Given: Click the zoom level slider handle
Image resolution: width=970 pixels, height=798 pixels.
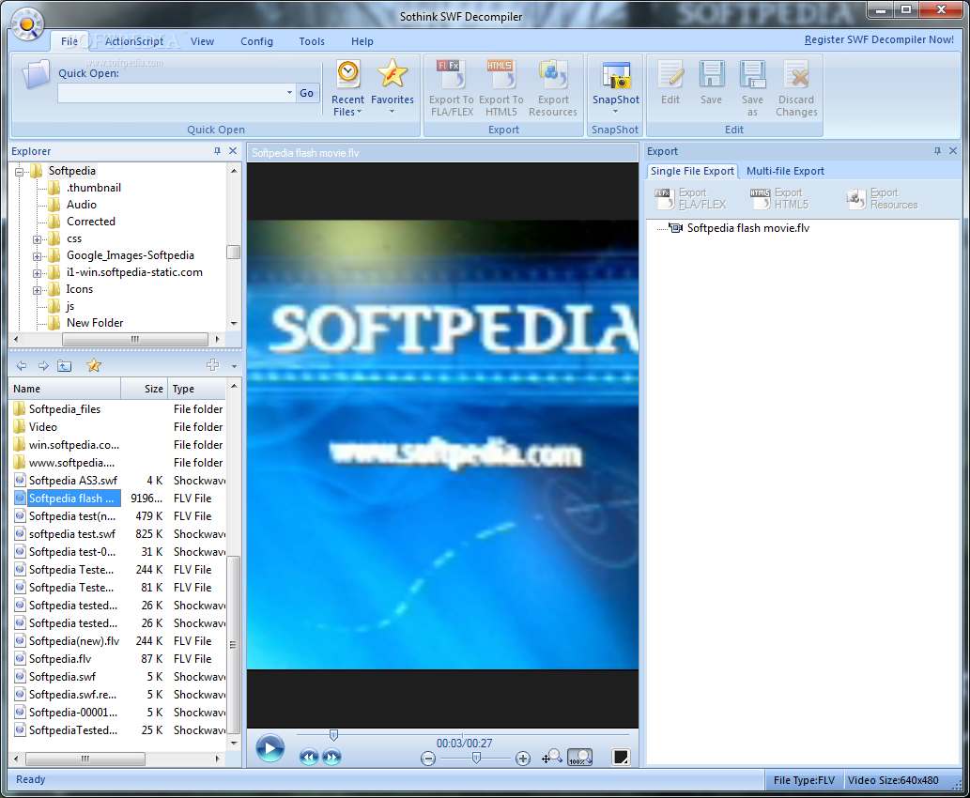Looking at the screenshot, I should 476,758.
